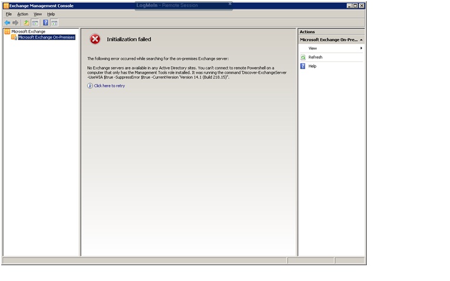Click the Microsoft Exchange root node icon
The image size is (450, 281).
[7, 32]
